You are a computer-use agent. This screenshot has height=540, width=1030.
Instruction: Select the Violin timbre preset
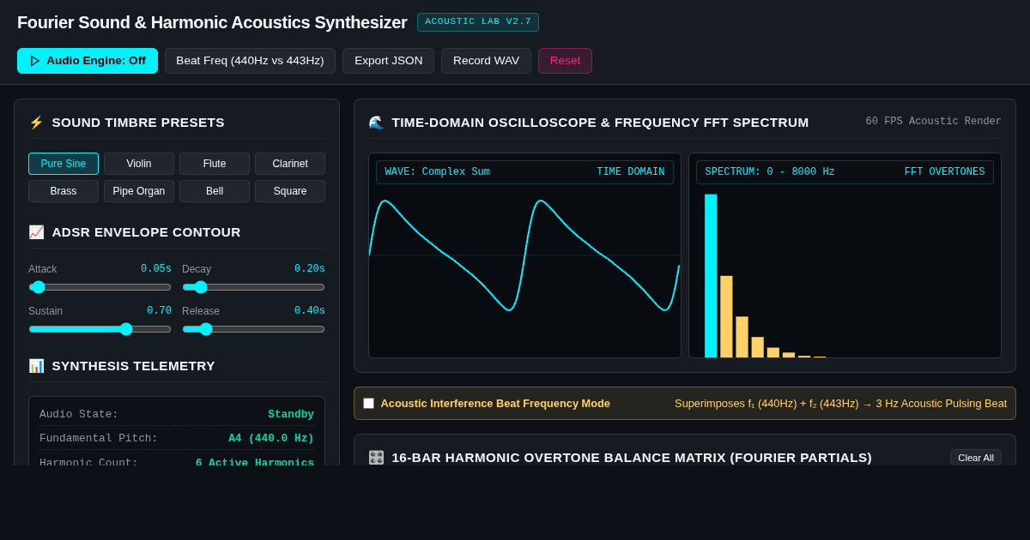coord(139,164)
